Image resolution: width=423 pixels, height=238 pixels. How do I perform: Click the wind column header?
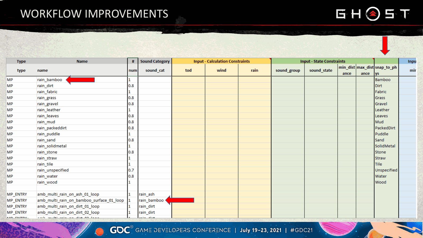[x=222, y=70]
